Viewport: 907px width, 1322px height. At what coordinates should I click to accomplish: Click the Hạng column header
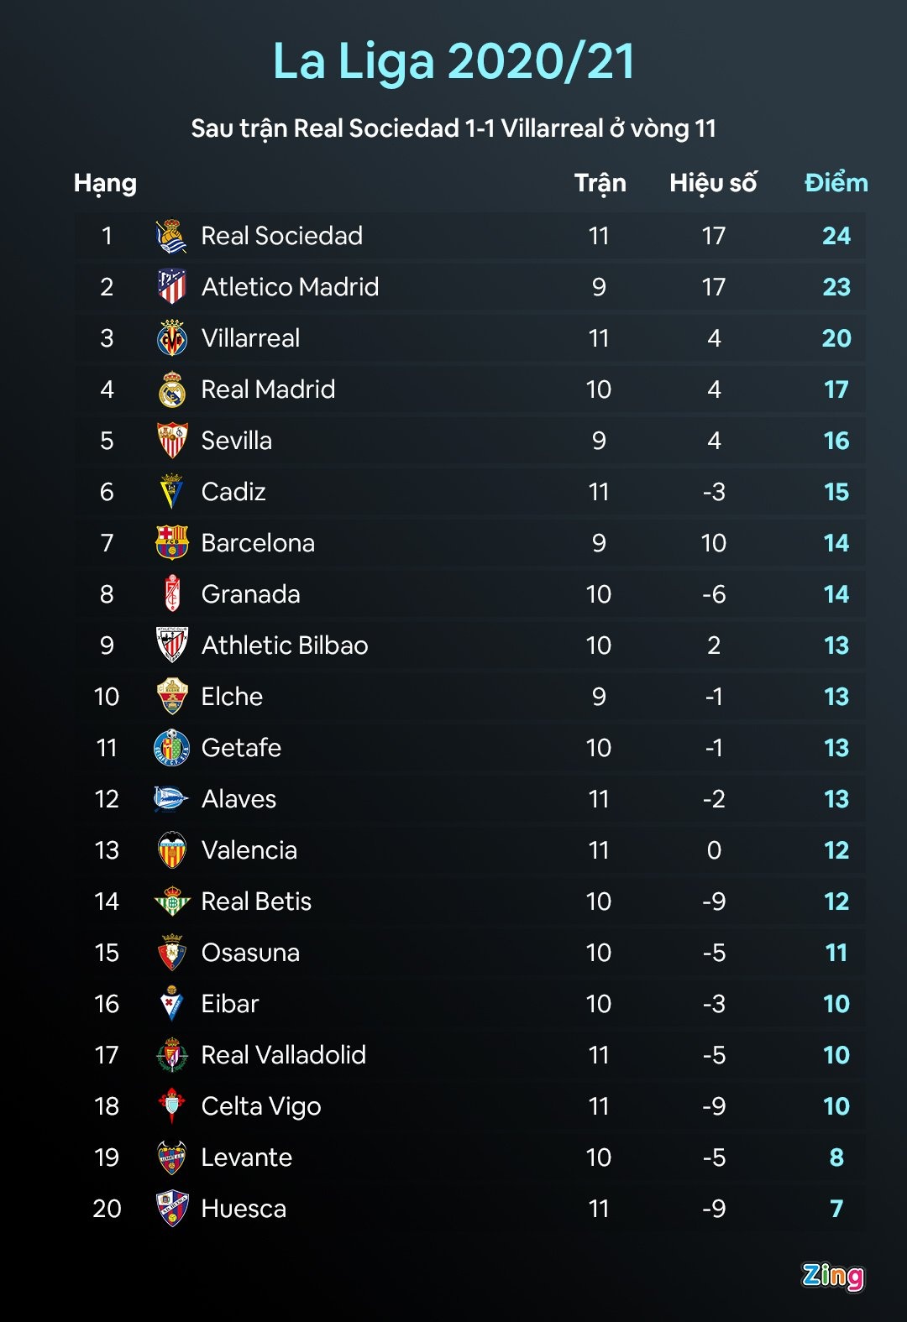coord(105,184)
